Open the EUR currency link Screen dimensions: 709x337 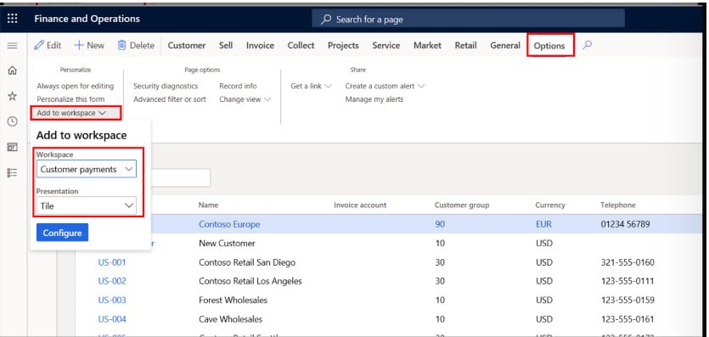543,224
